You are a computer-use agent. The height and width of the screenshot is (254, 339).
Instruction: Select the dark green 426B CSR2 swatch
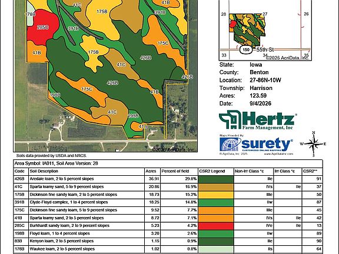click(x=216, y=179)
